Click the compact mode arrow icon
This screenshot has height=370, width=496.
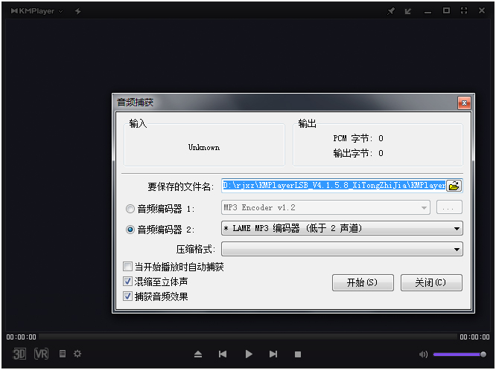click(408, 11)
